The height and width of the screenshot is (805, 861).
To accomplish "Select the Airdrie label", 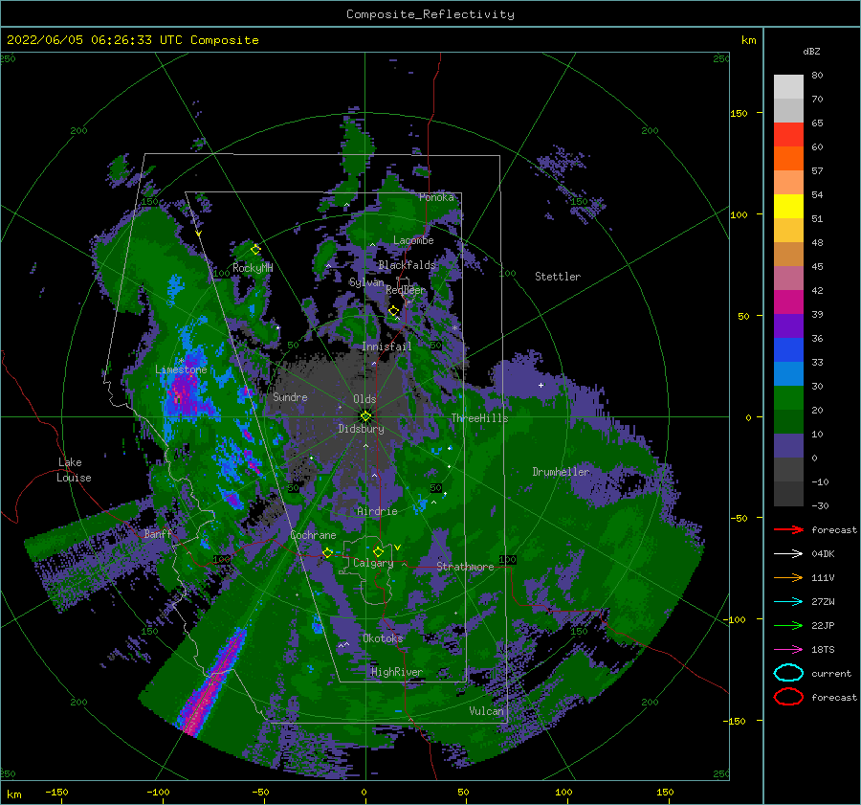I will pos(377,511).
